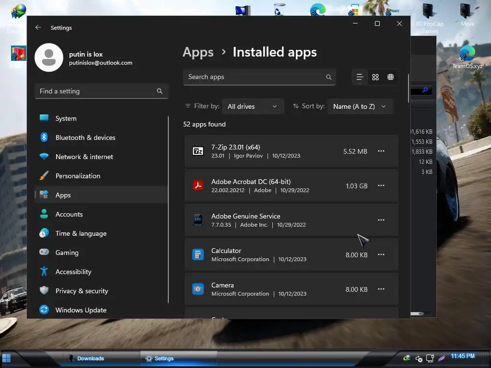Screen dimensions: 491x368
Task: Open the Filter by All drives dropdown
Action: [x=253, y=106]
